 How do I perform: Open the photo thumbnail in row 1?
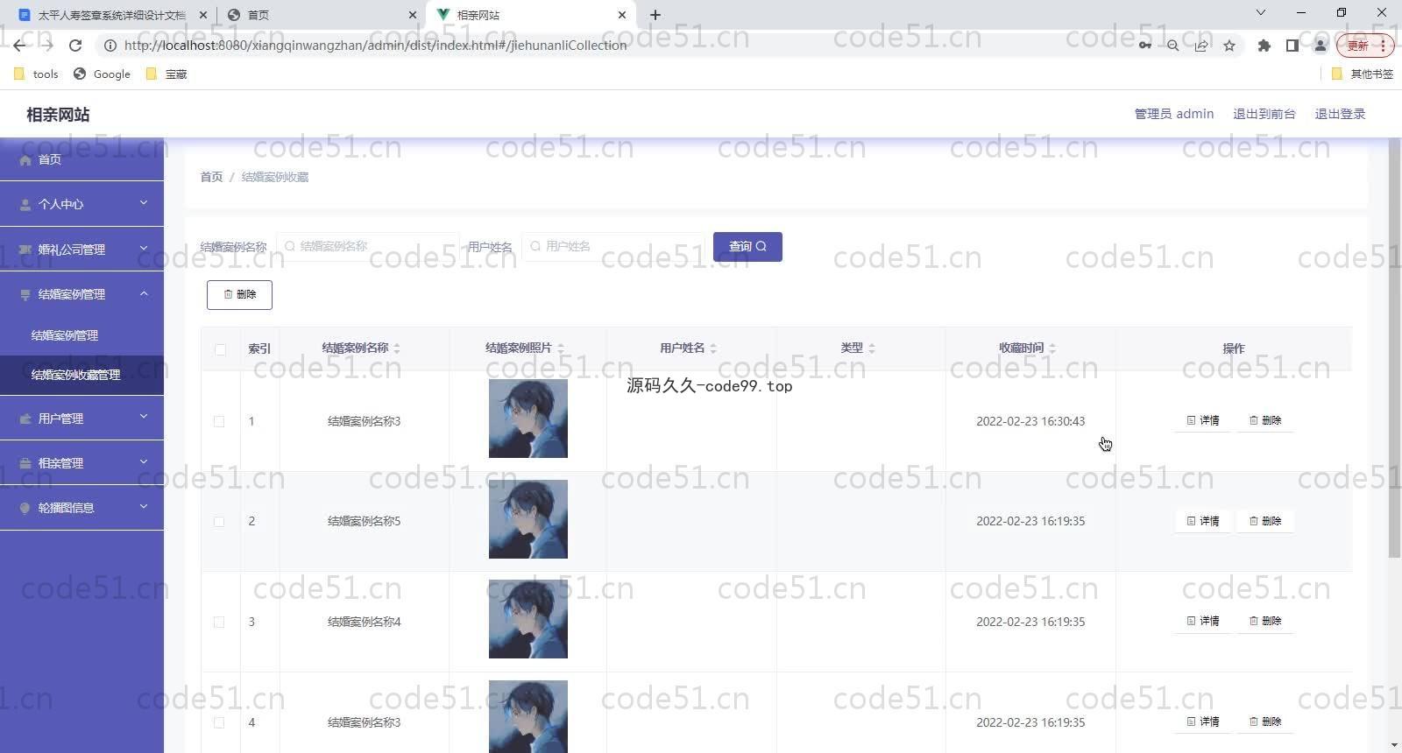(x=528, y=419)
